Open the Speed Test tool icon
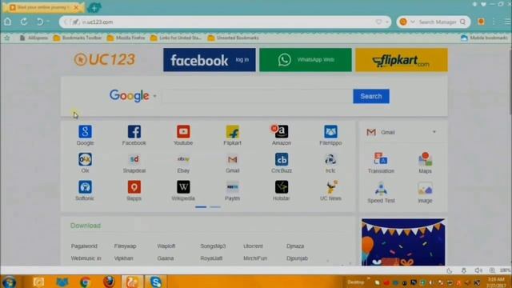Viewport: 512px width, 288px height. pyautogui.click(x=381, y=189)
